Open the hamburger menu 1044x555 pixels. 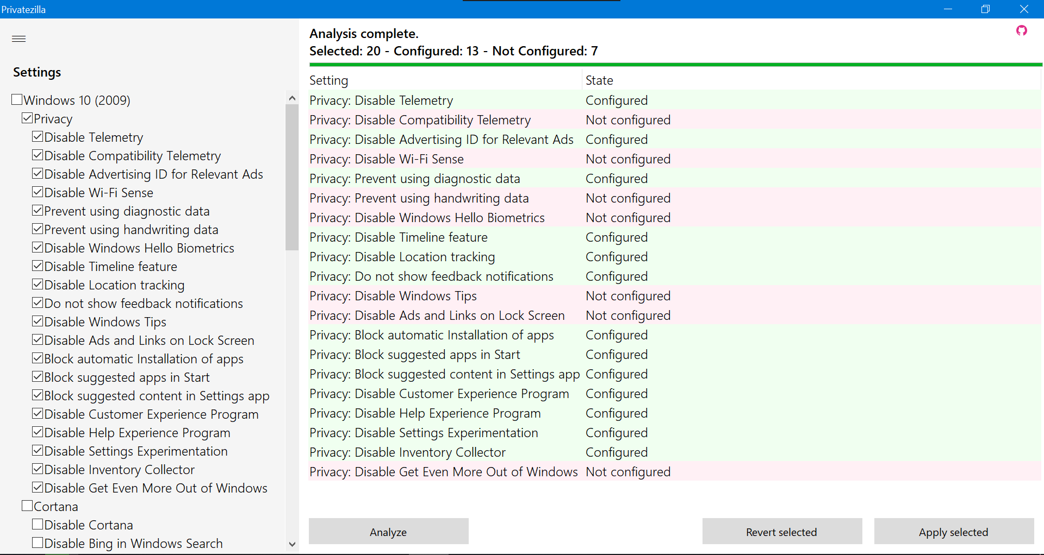pos(19,39)
